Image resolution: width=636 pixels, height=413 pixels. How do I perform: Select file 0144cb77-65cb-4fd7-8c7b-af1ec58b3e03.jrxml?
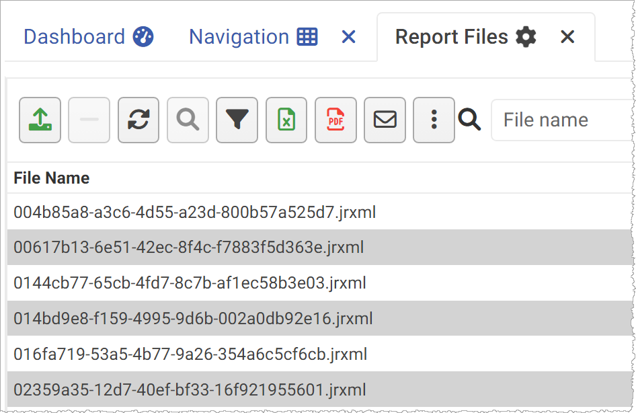coord(319,283)
